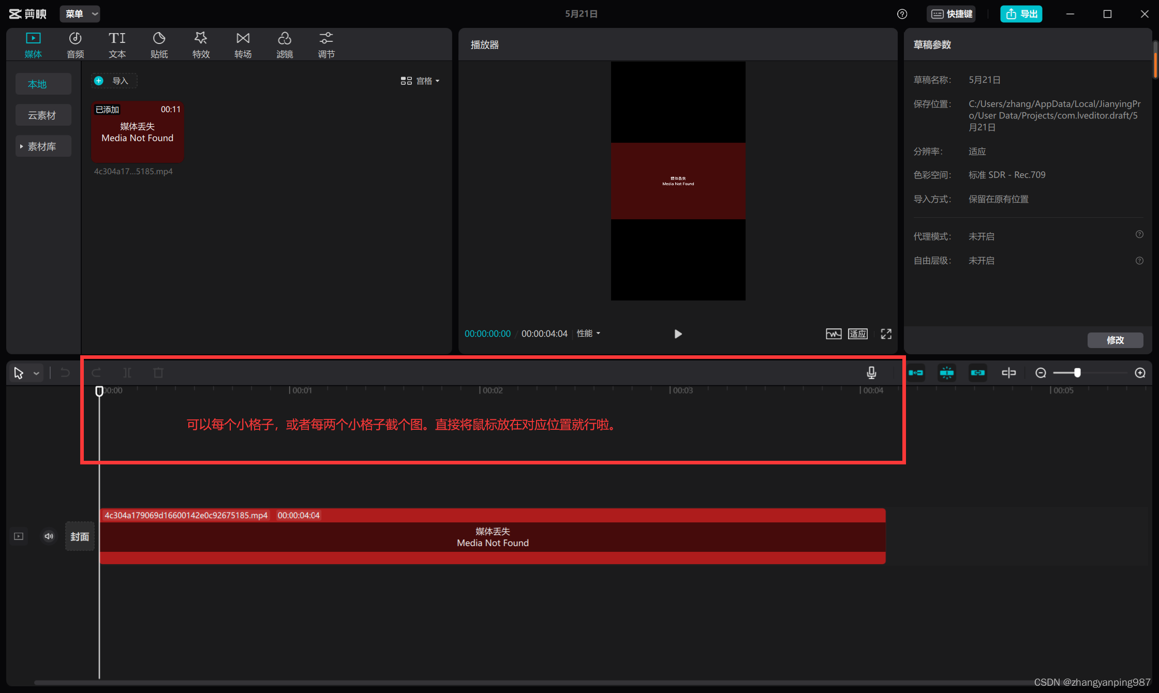Viewport: 1159px width, 693px height.
Task: Open the 菜单 dropdown menu
Action: click(80, 14)
